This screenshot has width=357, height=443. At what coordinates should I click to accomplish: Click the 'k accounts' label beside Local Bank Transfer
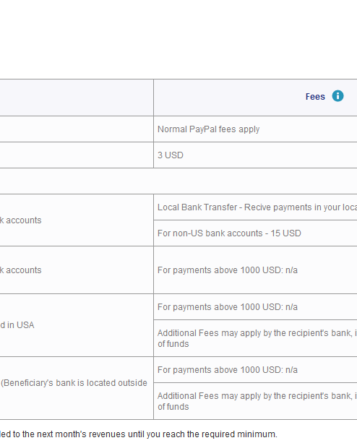pos(21,220)
